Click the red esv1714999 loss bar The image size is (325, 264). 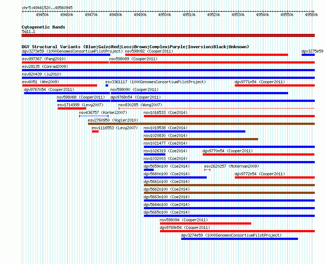[72, 108]
